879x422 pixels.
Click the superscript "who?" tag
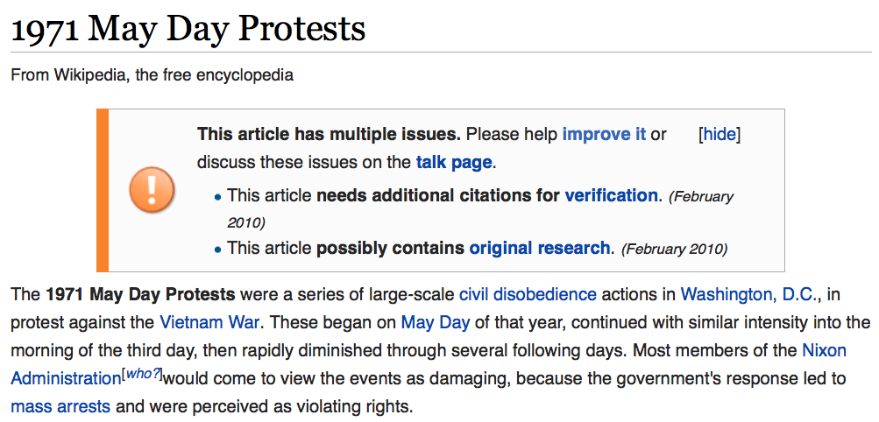[142, 375]
